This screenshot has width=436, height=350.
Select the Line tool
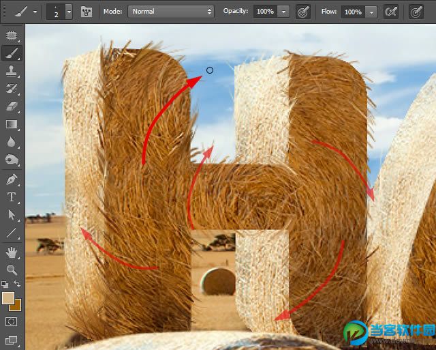click(12, 233)
